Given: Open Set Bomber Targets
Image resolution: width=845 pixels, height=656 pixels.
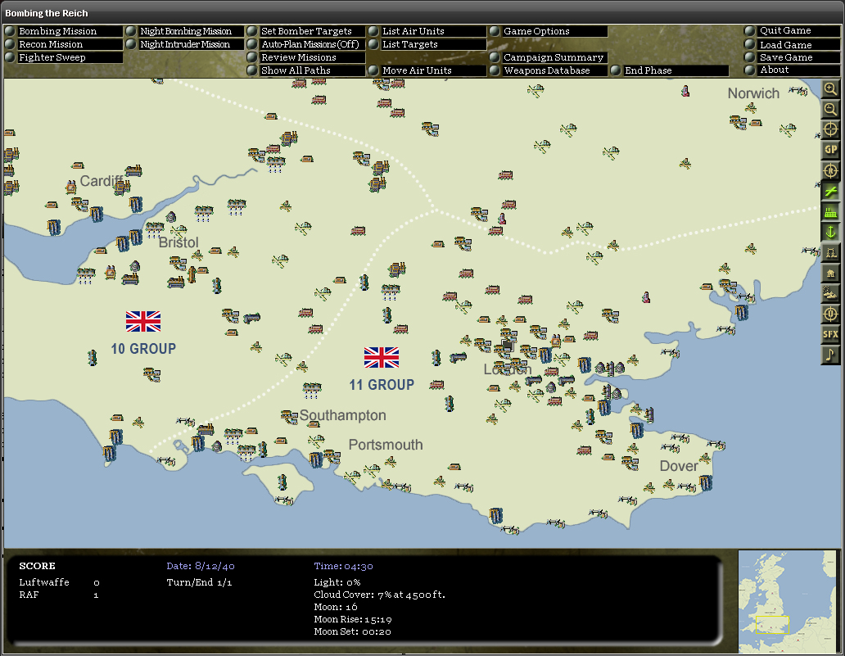Looking at the screenshot, I should coord(306,31).
